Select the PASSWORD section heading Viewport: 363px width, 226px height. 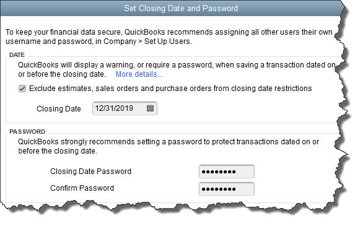tap(27, 132)
